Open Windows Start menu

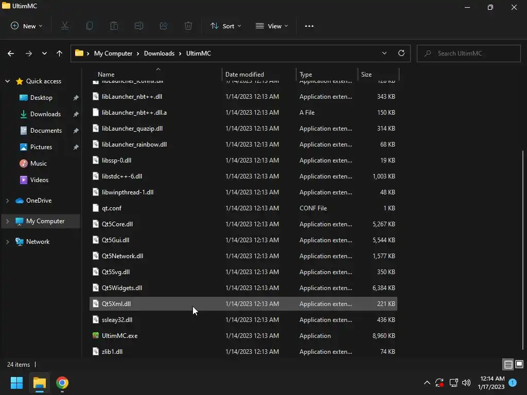point(16,383)
